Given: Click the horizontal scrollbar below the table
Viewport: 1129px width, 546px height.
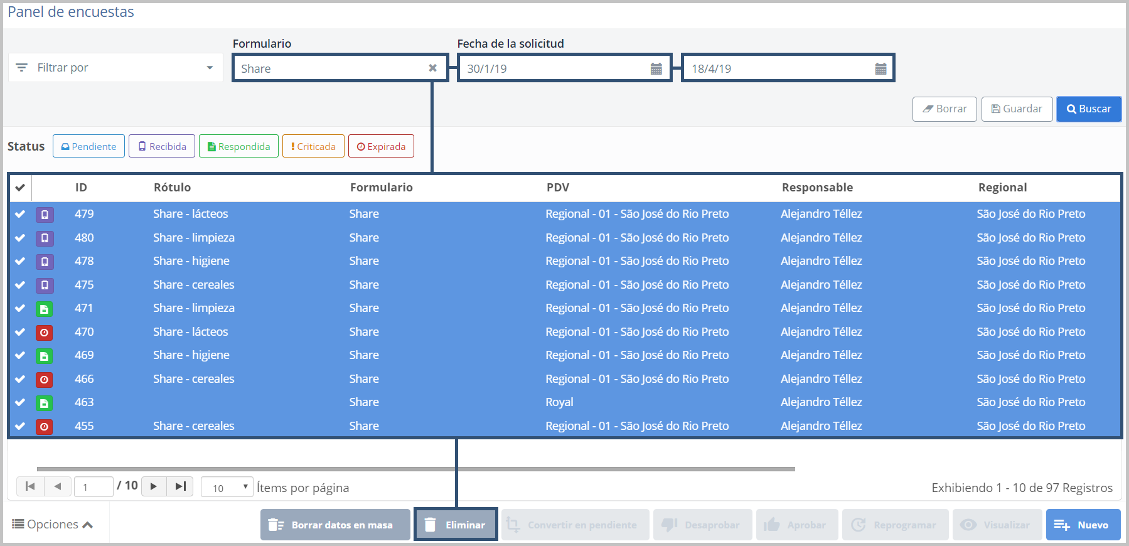Looking at the screenshot, I should [415, 469].
